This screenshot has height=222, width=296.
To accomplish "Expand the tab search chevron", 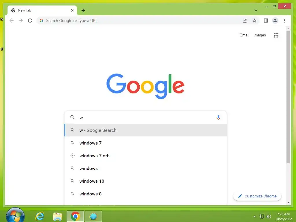I will [256, 10].
